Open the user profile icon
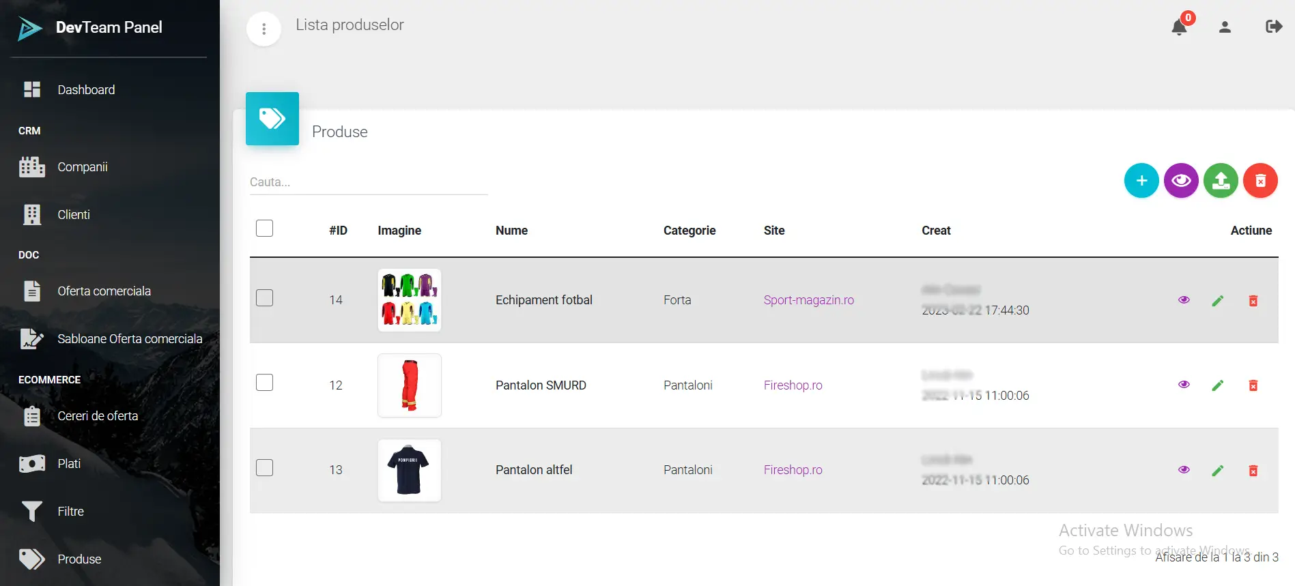The image size is (1295, 586). [x=1225, y=27]
